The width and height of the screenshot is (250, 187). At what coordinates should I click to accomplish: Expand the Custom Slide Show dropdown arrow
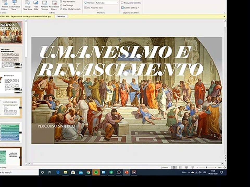coord(17,9)
